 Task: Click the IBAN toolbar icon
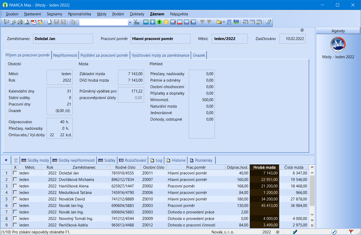(x=236, y=22)
